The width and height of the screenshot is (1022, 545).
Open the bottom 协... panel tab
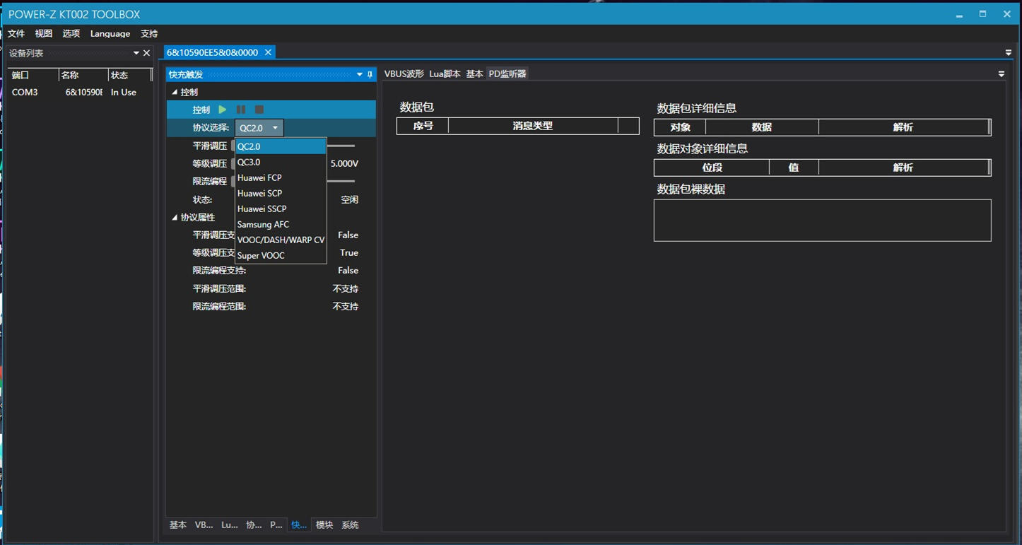(254, 525)
